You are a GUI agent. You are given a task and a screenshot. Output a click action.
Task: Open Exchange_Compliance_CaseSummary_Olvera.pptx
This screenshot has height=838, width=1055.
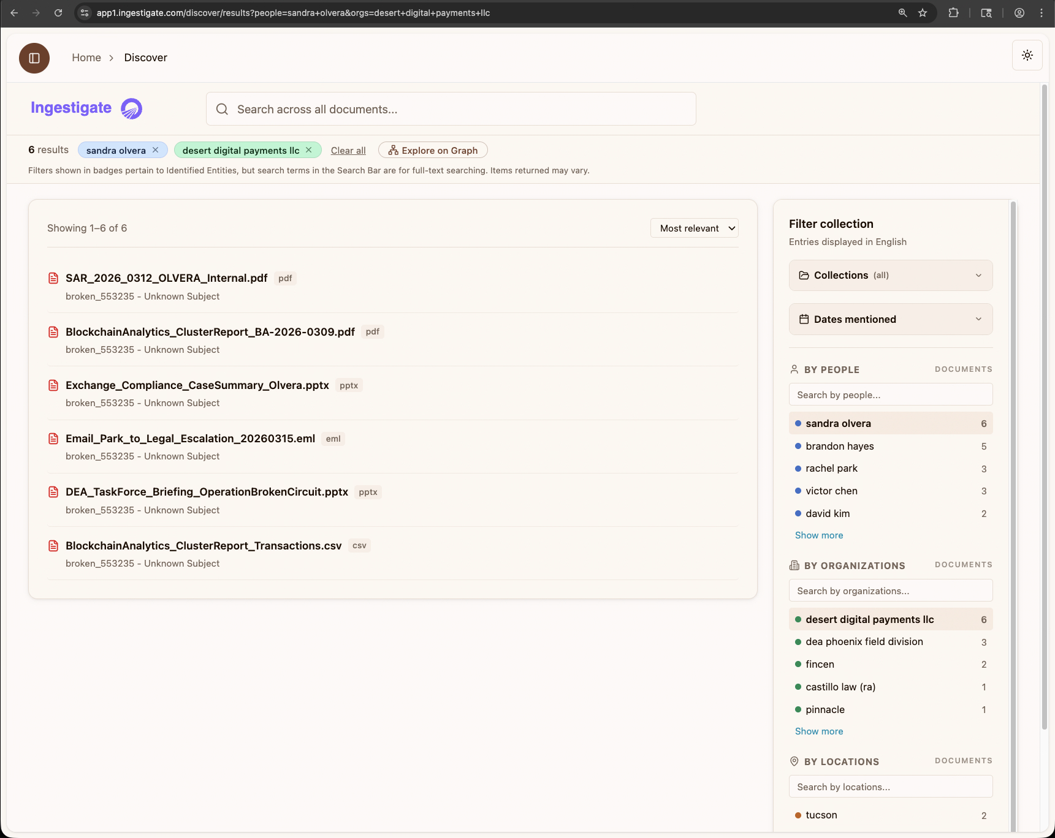coord(197,385)
